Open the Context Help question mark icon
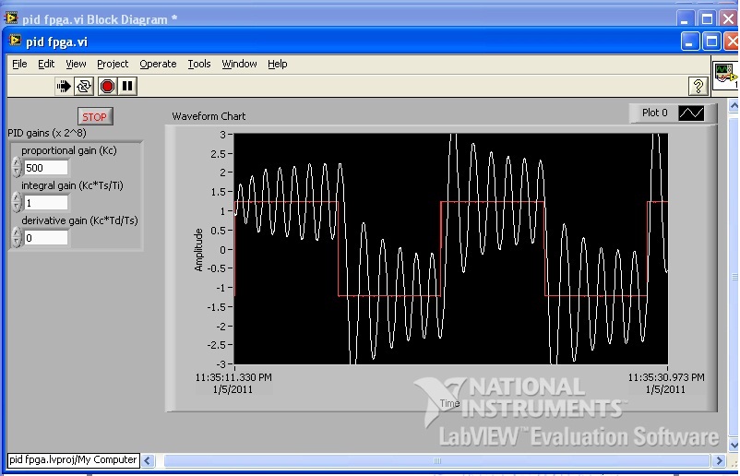740x476 pixels. tap(698, 87)
